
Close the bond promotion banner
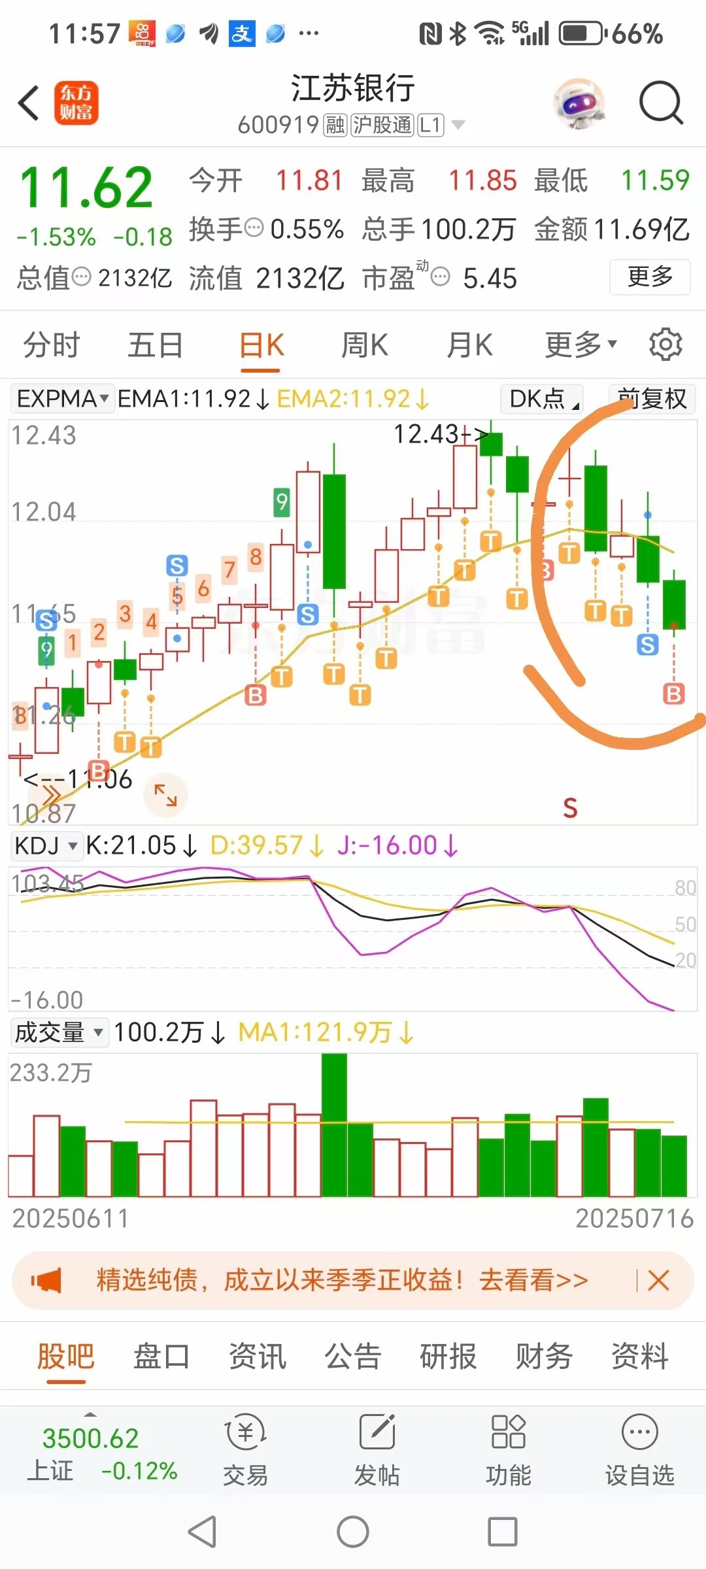pos(658,1280)
